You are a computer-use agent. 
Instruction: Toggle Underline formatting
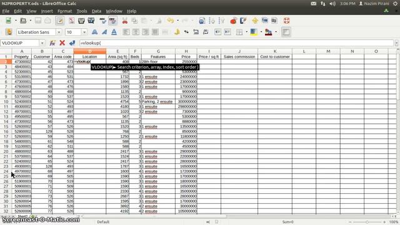[114, 32]
